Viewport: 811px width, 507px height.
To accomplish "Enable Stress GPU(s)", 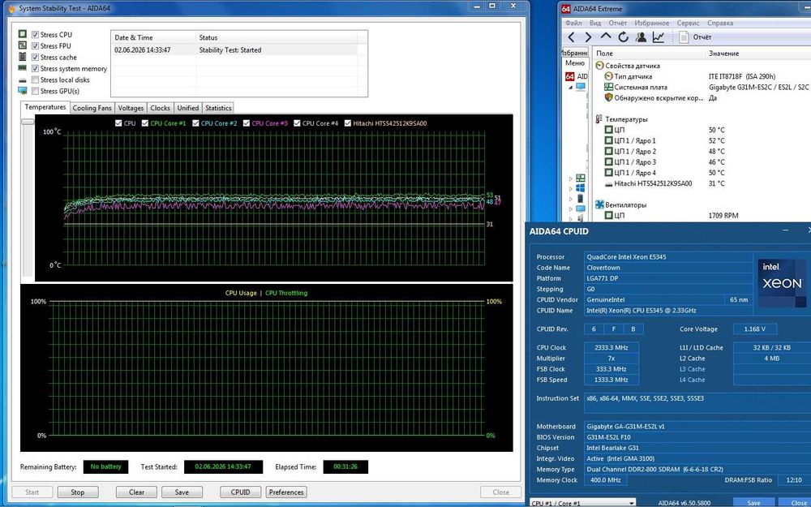I will click(x=35, y=91).
